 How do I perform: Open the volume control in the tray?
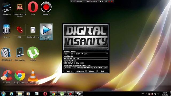click(x=158, y=94)
